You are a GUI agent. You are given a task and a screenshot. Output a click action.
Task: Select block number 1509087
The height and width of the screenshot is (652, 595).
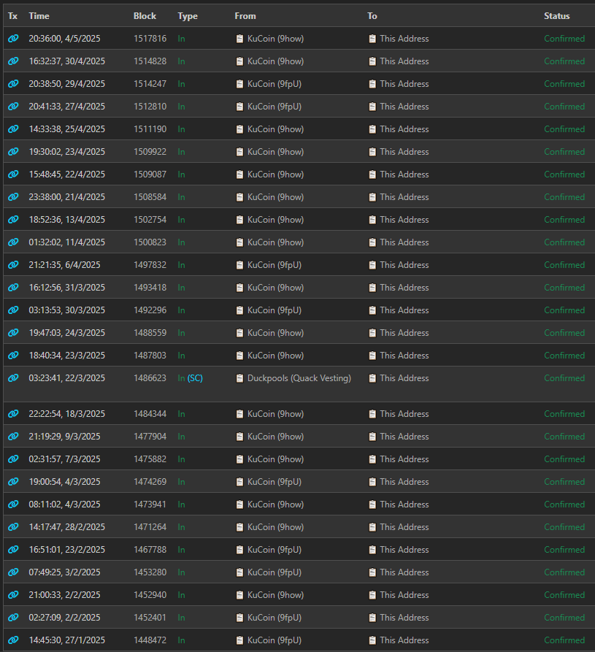click(x=150, y=174)
